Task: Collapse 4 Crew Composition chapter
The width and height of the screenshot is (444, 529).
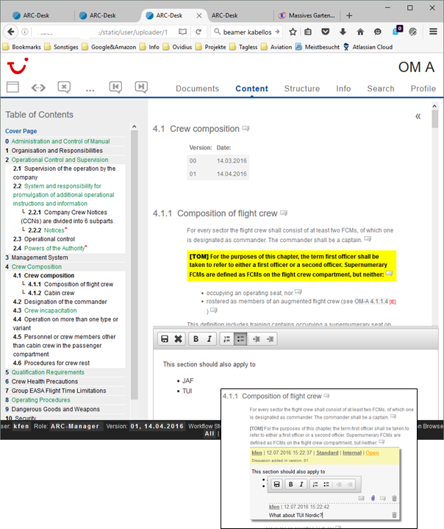Action: [37, 266]
